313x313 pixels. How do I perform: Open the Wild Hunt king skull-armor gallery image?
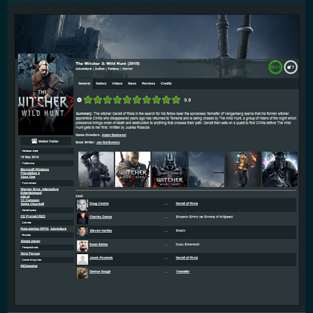170,169
